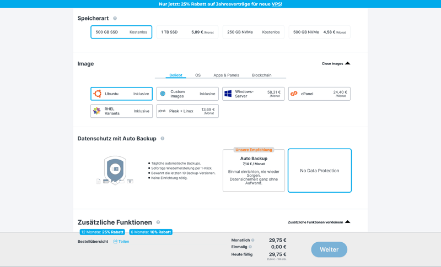Collapse Zusätzliche Funktionen verkleinern arrow
This screenshot has width=441, height=267.
click(x=348, y=222)
